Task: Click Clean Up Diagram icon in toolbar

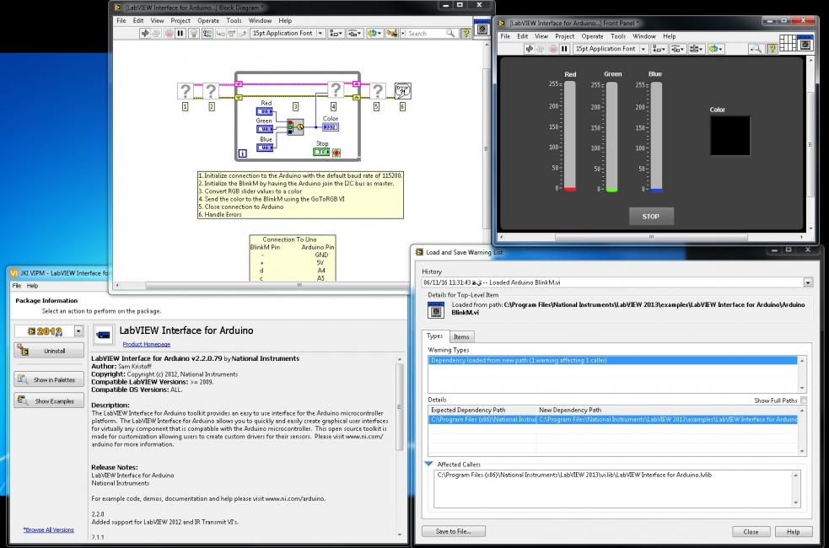Action: coord(393,34)
